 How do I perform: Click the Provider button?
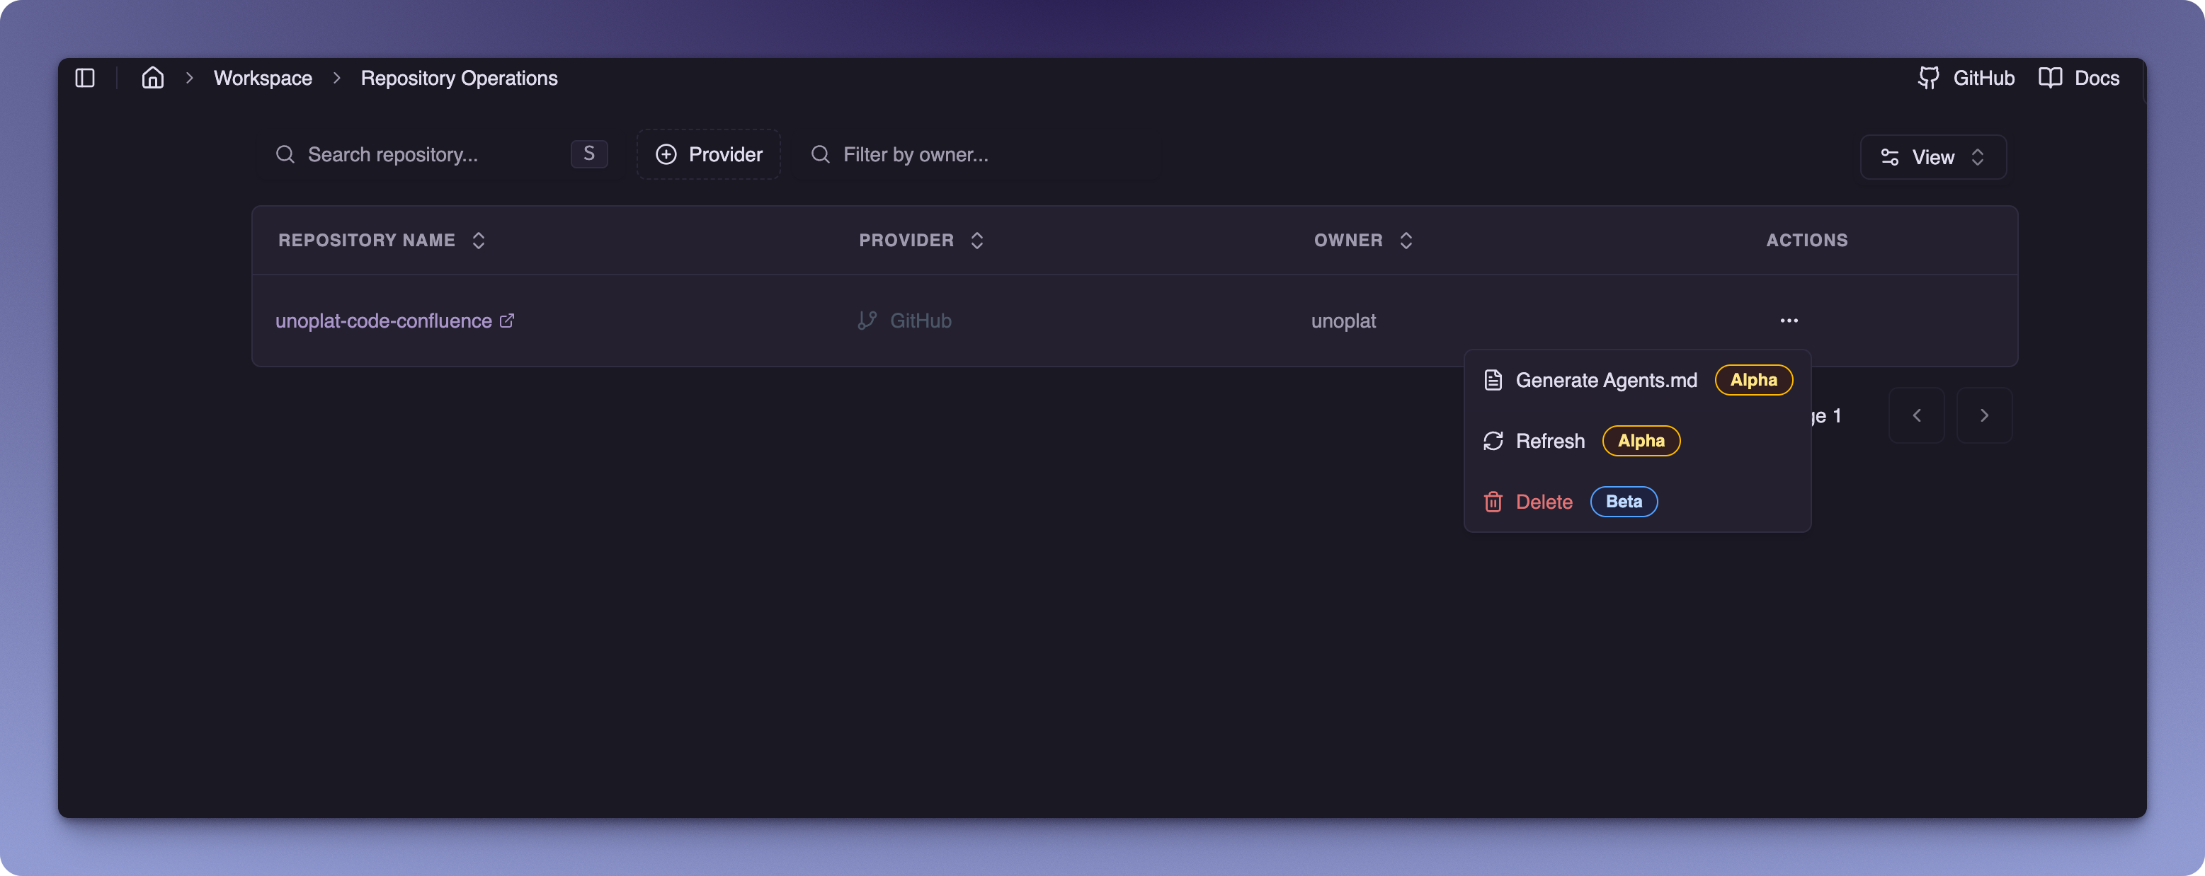(x=708, y=155)
